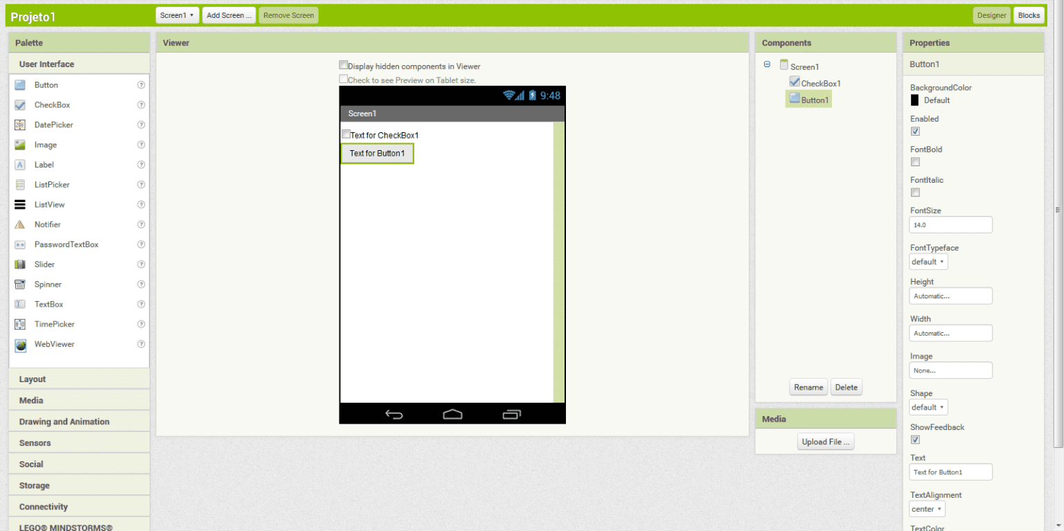Select the WebViewer component in the Palette
Image resolution: width=1064 pixels, height=531 pixels.
(54, 344)
